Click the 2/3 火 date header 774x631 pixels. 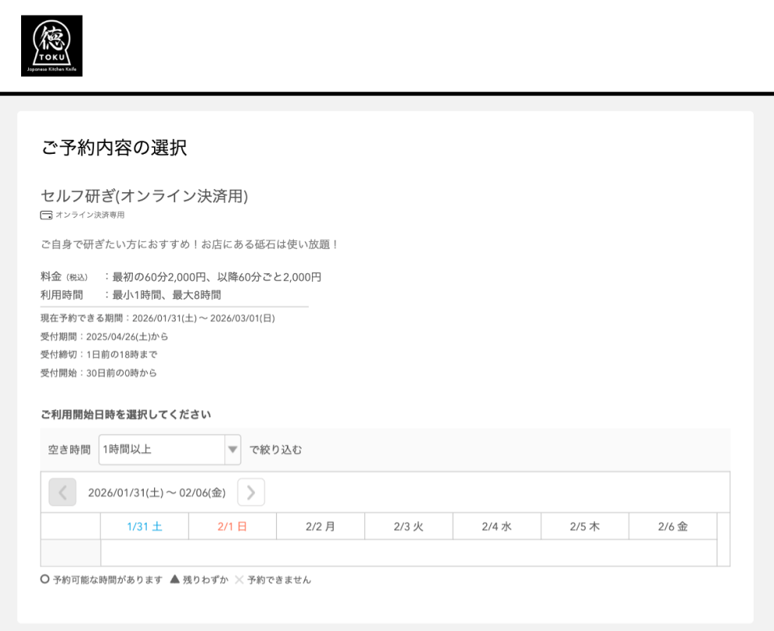pyautogui.click(x=408, y=526)
